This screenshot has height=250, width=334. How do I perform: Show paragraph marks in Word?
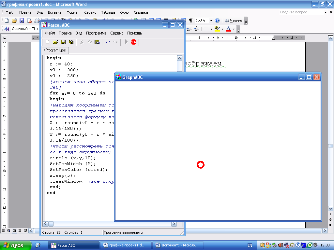pos(190,21)
